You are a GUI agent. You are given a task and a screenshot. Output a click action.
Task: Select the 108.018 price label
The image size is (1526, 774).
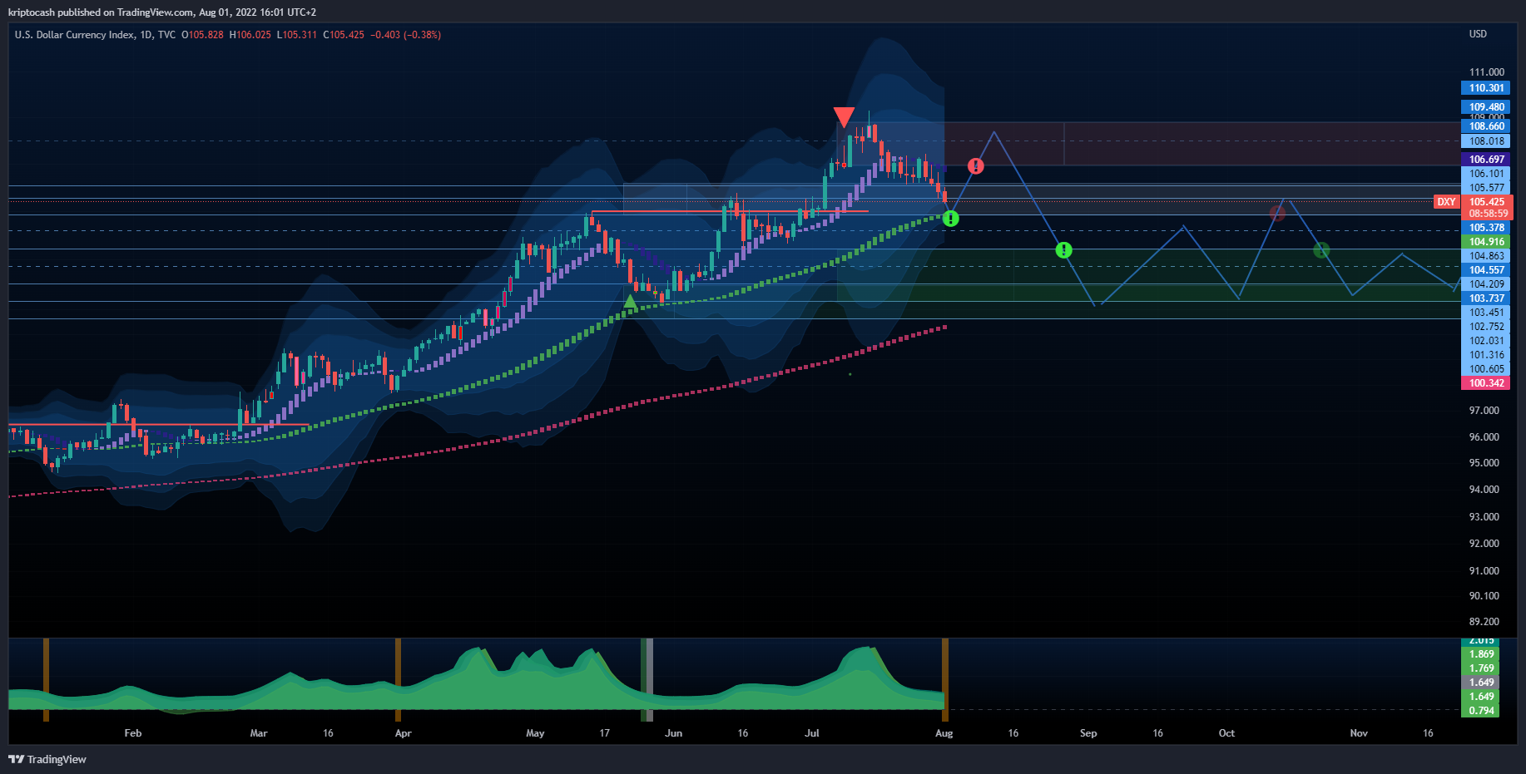point(1486,141)
